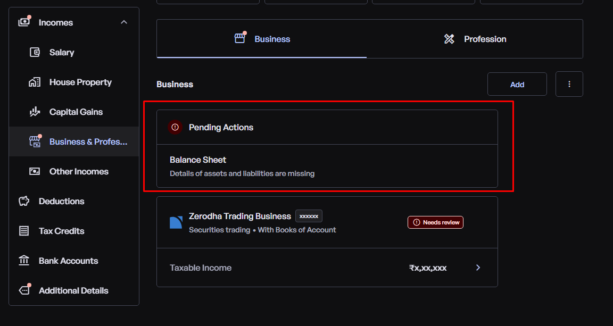This screenshot has height=326, width=613.
Task: Click the Profession tools icon
Action: tap(449, 39)
